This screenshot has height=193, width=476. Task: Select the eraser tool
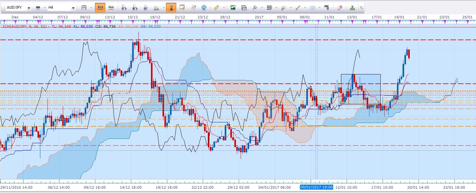(x=340, y=7)
